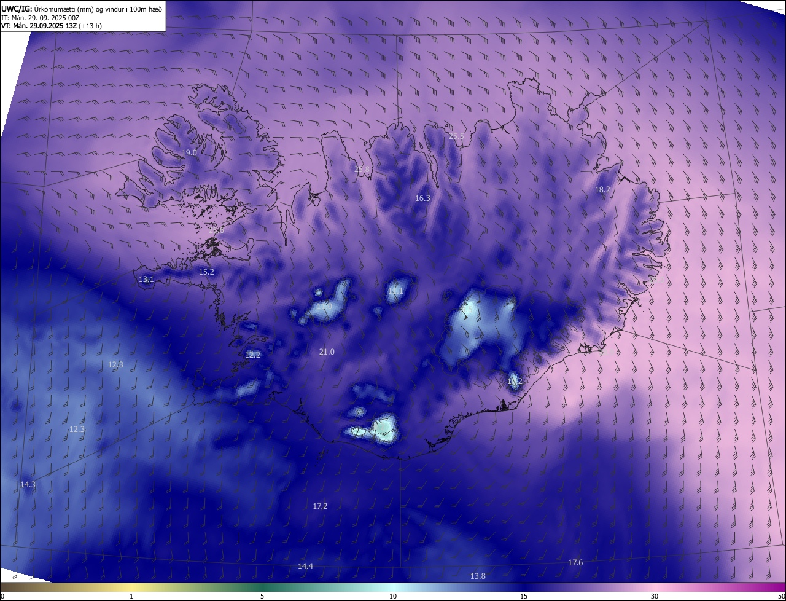The image size is (786, 601).
Task: Click the 11.1 value label
Action: (x=395, y=291)
